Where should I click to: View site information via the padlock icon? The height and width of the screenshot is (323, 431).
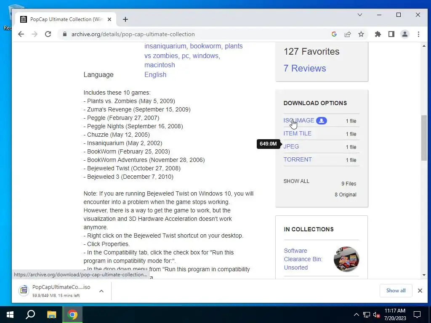(64, 34)
